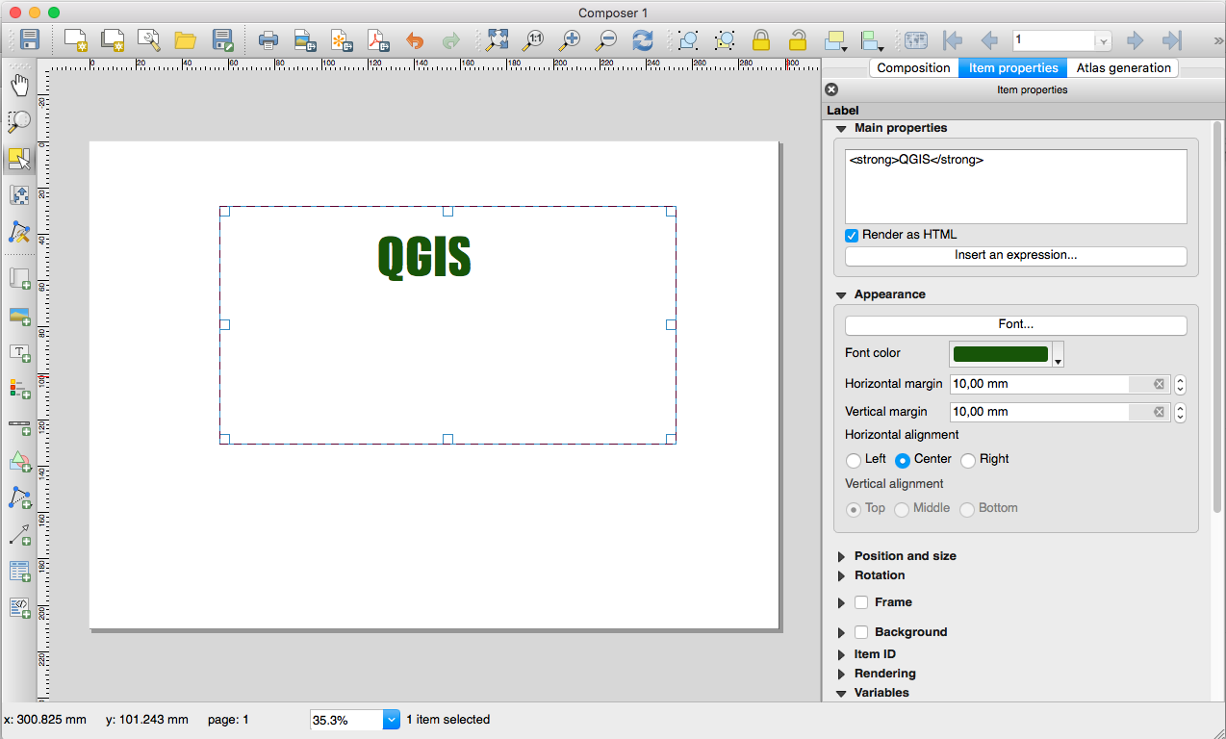Add an image item
The image size is (1226, 739).
19,316
